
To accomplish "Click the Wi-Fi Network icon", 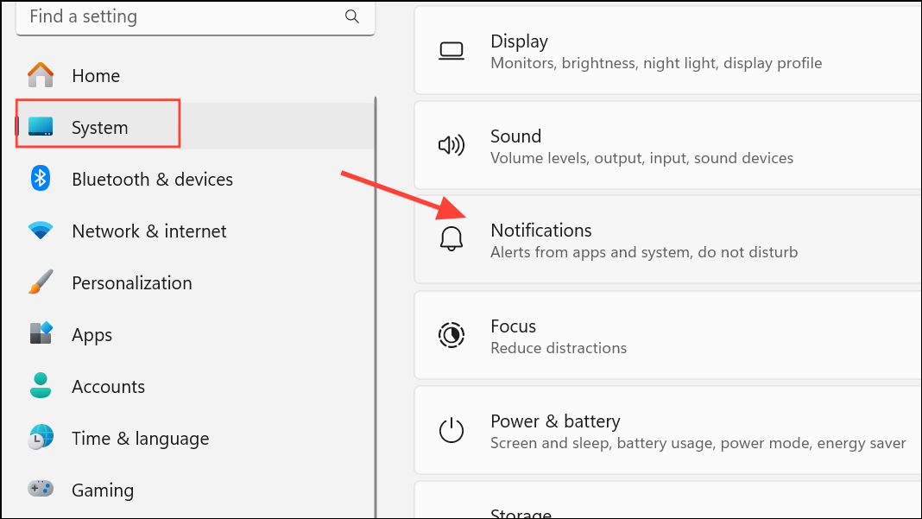I will (x=41, y=230).
